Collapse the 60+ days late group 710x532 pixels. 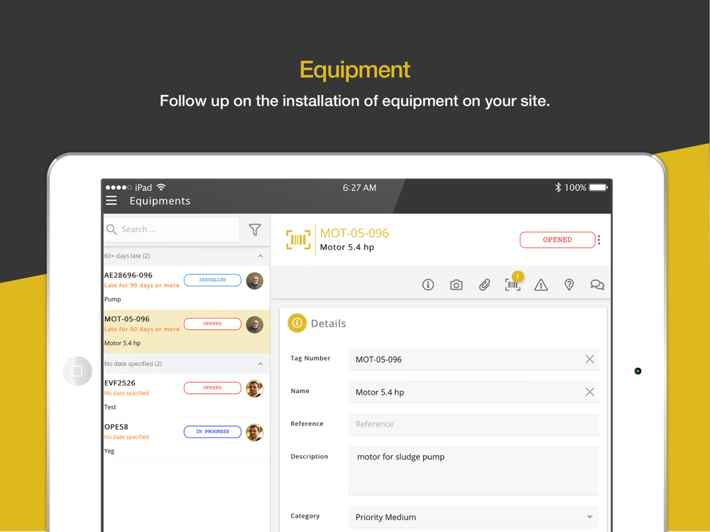pos(261,256)
